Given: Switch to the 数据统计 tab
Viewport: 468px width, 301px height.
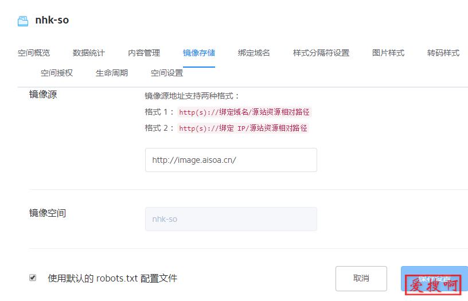Looking at the screenshot, I should pos(89,53).
